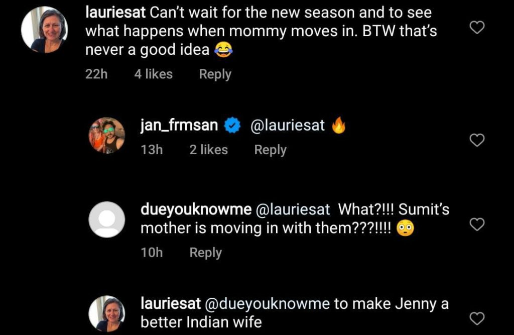Reply to jan_frmsan's 13h comment

(x=270, y=150)
